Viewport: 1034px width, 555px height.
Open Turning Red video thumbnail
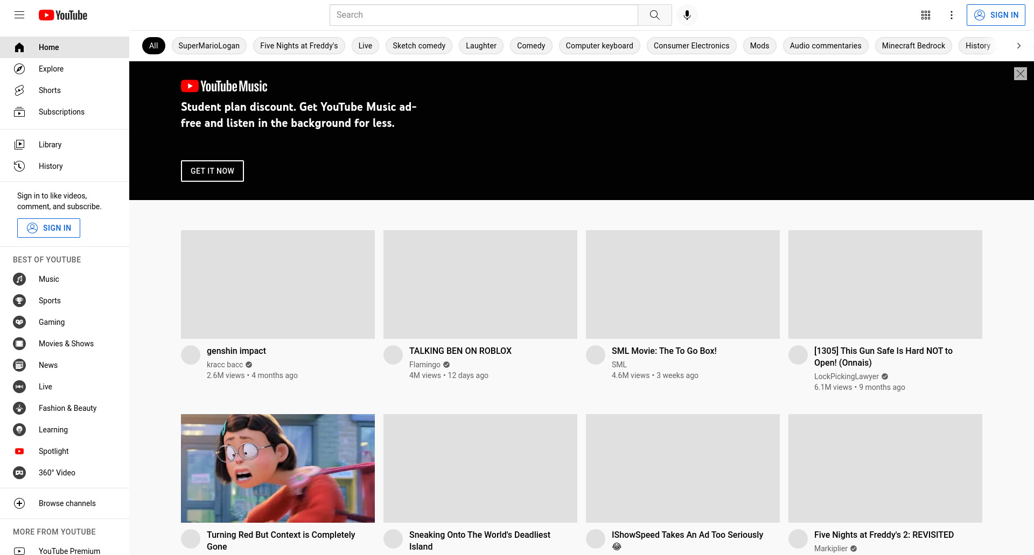(x=278, y=468)
